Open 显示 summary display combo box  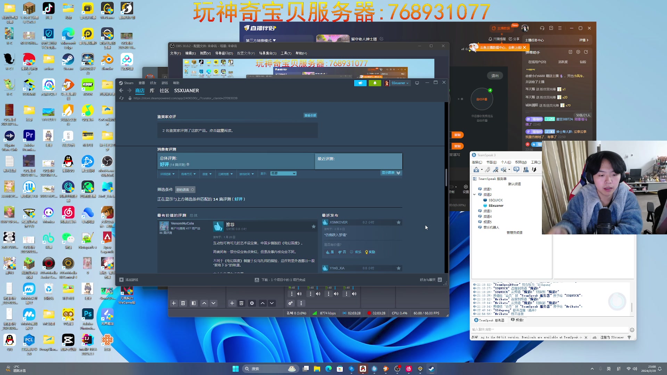(283, 174)
